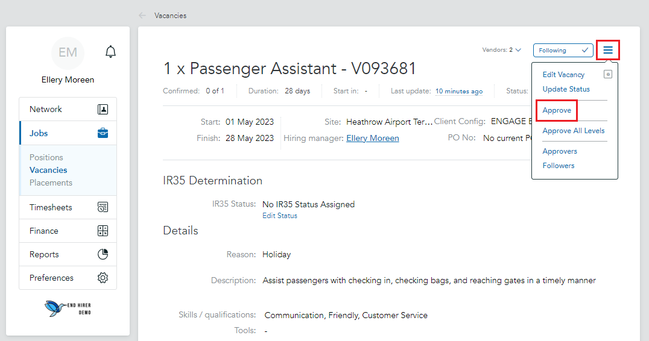This screenshot has width=649, height=341.
Task: Open the notifications bell icon
Action: 110,52
